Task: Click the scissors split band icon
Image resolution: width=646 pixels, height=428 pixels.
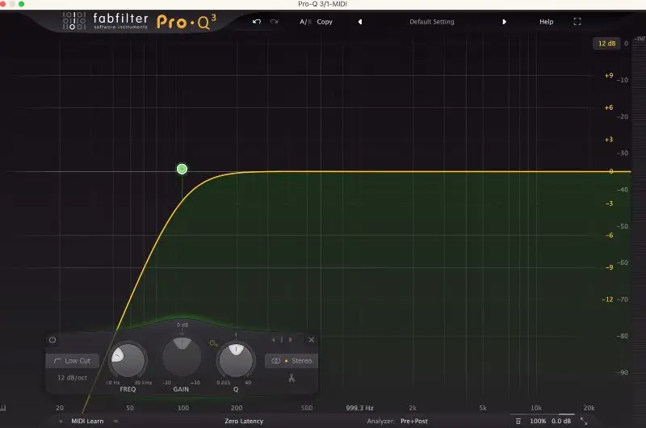Action: click(x=292, y=378)
